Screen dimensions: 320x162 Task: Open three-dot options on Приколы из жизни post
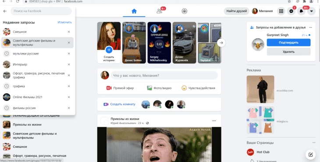[214, 121]
